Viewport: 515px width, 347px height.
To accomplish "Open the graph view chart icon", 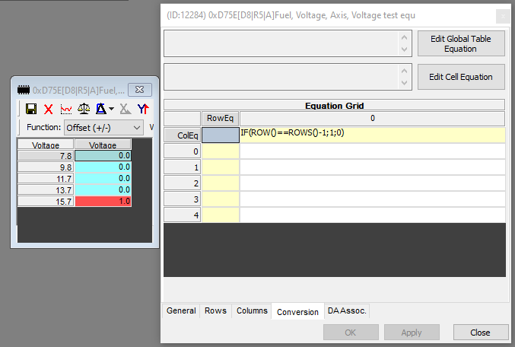I will pos(65,109).
